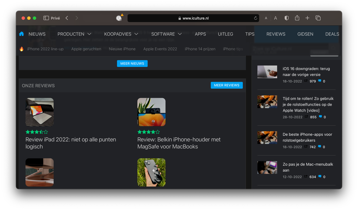Open Zo pas je de Mac-menubalk aan link
Screen dimensions: 358x210
(x=308, y=167)
